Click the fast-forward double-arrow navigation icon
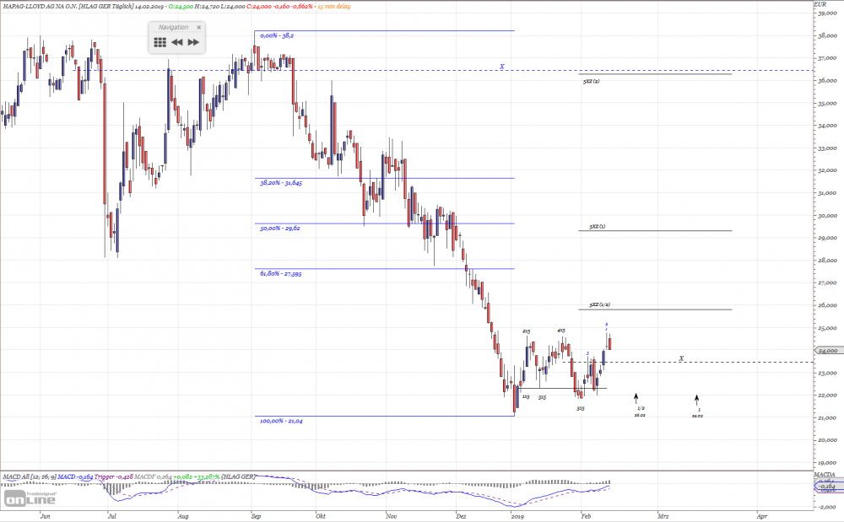The height and width of the screenshot is (522, 844). [194, 42]
